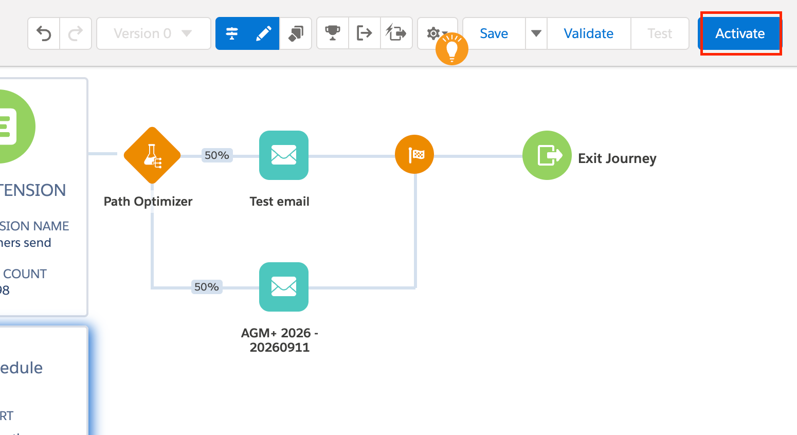Click the green Exit Journey icon
Viewport: 797px width, 435px height.
coord(547,155)
